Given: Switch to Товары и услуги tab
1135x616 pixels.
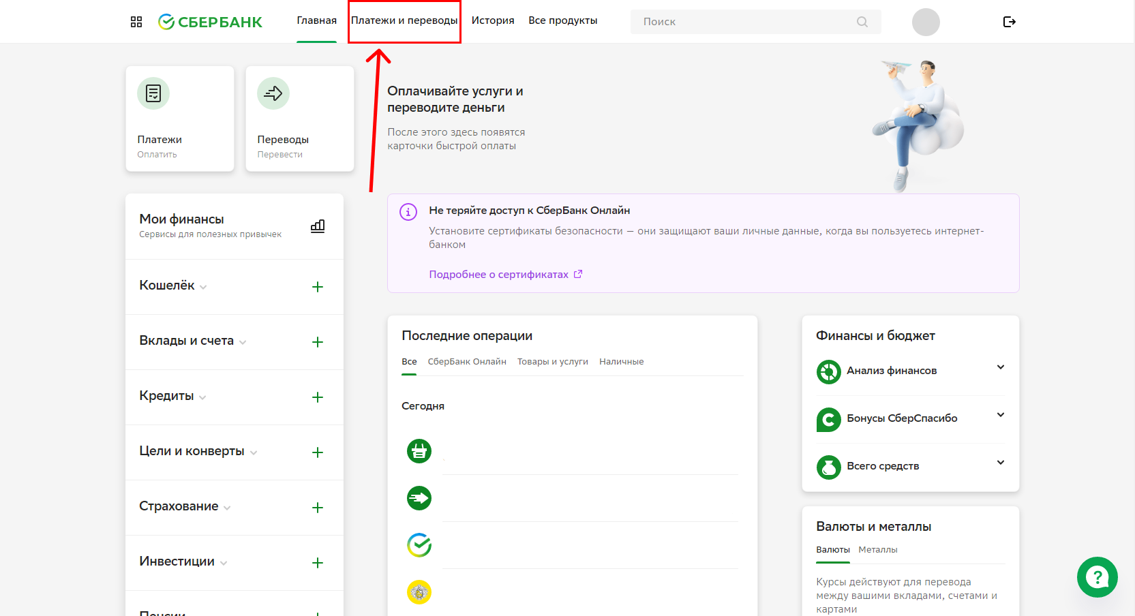Looking at the screenshot, I should 553,362.
